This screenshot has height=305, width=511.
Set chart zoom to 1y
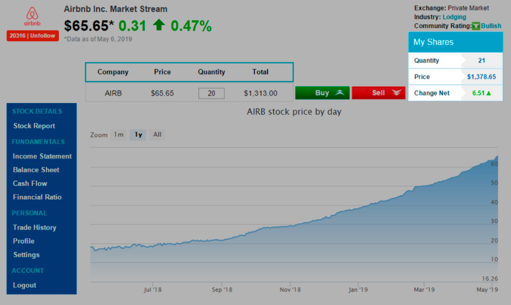click(138, 135)
